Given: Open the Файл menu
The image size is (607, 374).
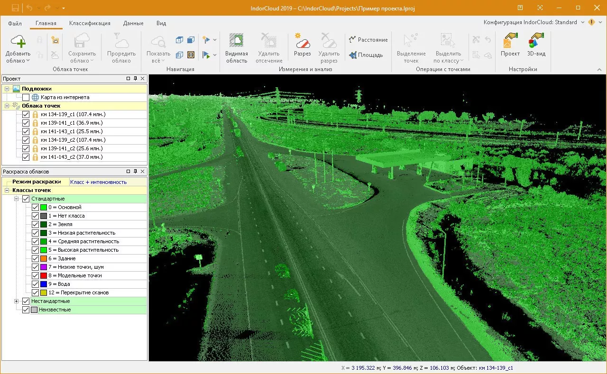Looking at the screenshot, I should 15,23.
